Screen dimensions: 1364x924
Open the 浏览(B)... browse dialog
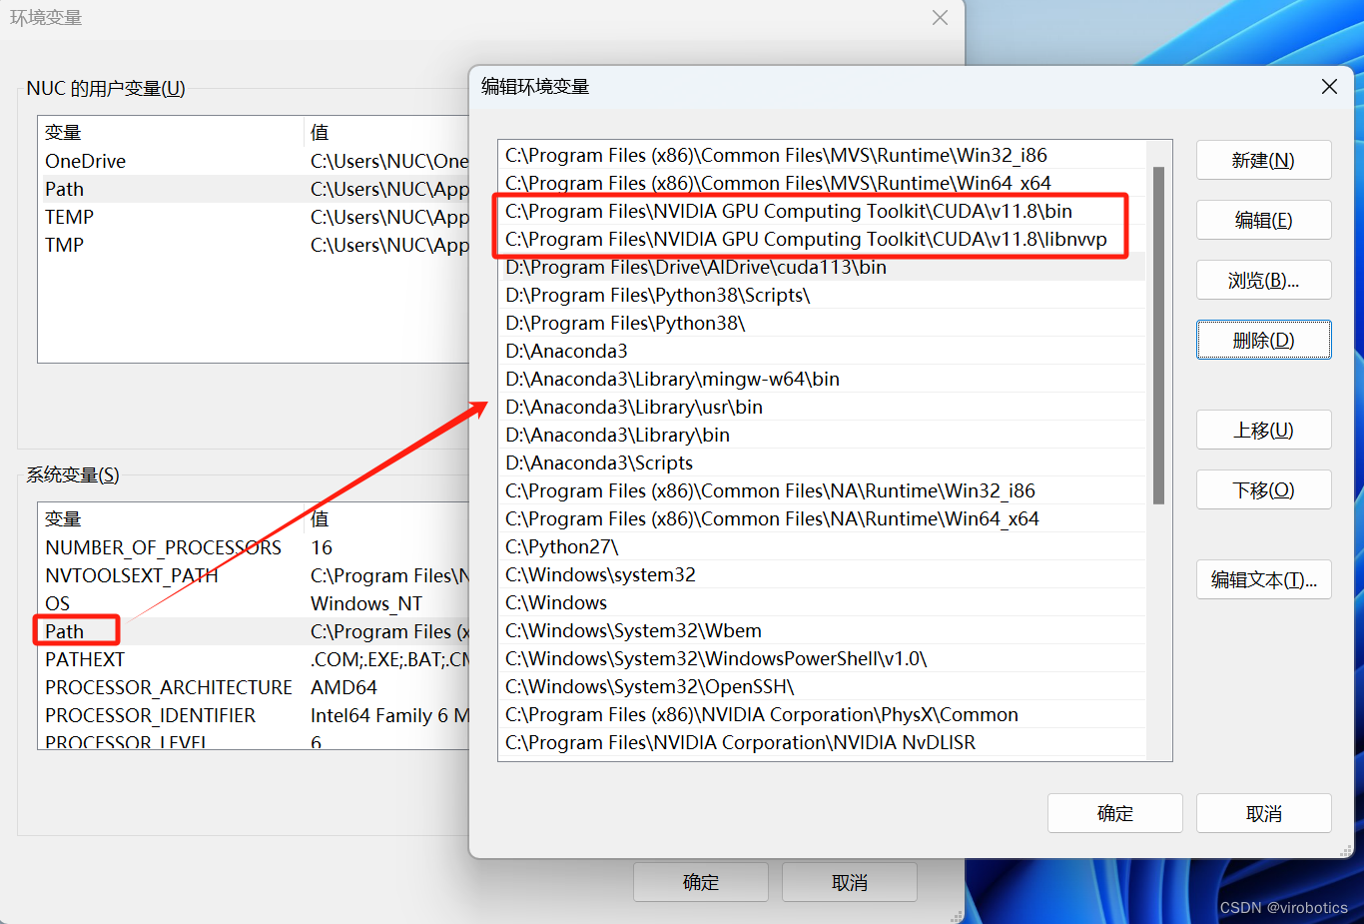[1263, 280]
